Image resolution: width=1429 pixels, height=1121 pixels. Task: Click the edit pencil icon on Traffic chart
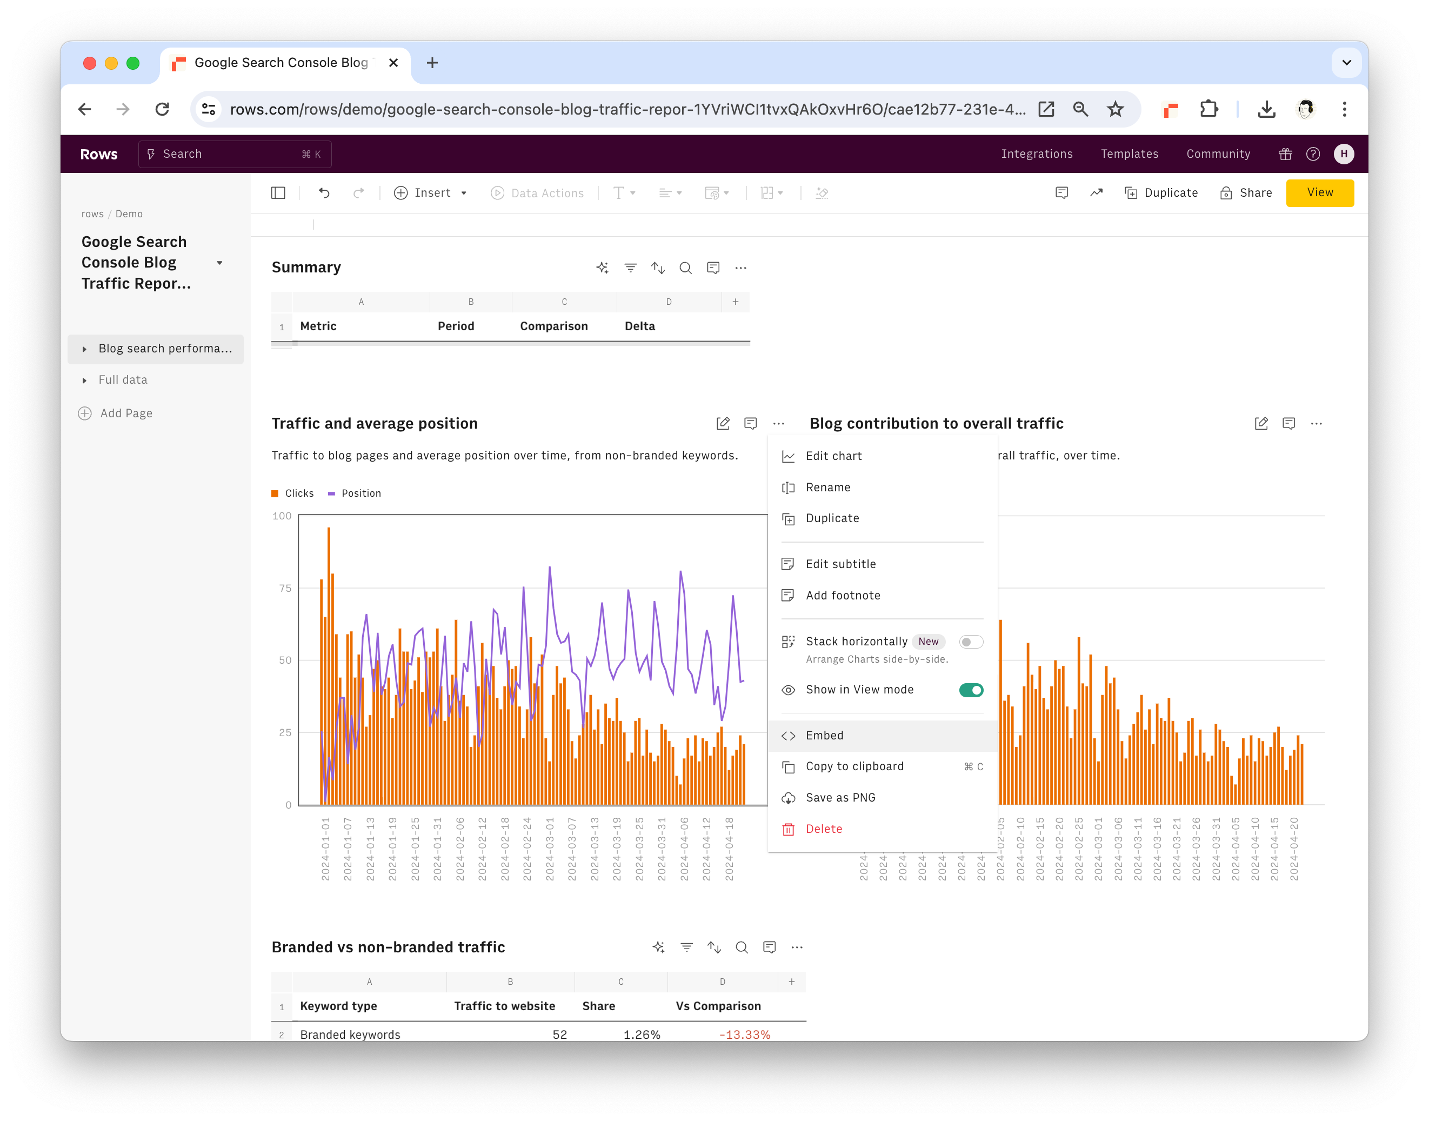pos(723,424)
